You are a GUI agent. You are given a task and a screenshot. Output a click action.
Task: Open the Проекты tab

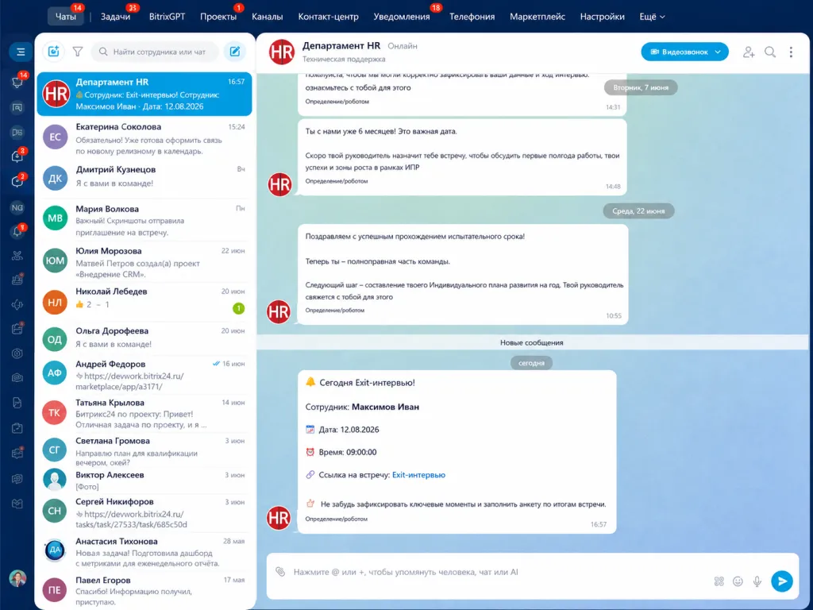(x=218, y=17)
